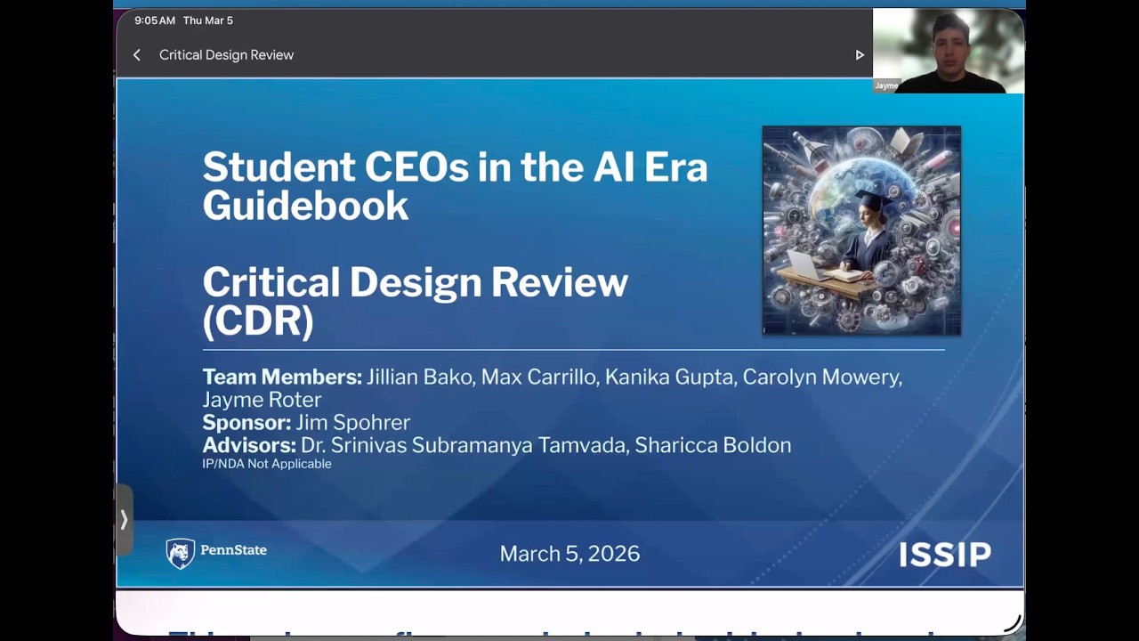
Task: Select 'Critical Design Review (CDR)' slide heading
Action: point(415,301)
